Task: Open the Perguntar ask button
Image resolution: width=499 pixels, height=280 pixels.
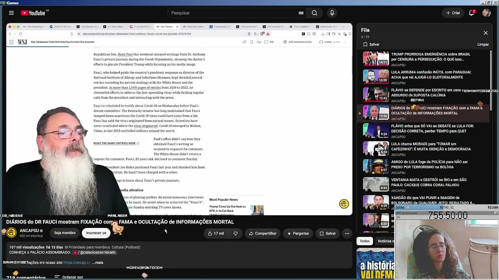Action: click(298, 233)
